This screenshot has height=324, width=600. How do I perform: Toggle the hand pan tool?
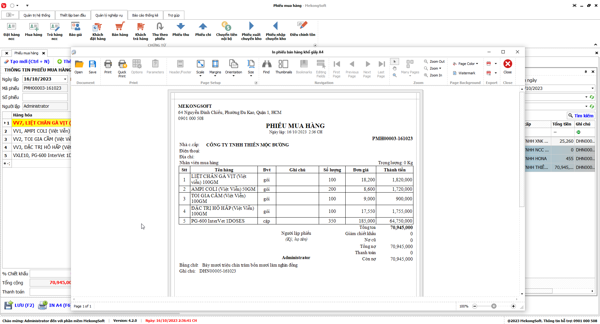[395, 68]
